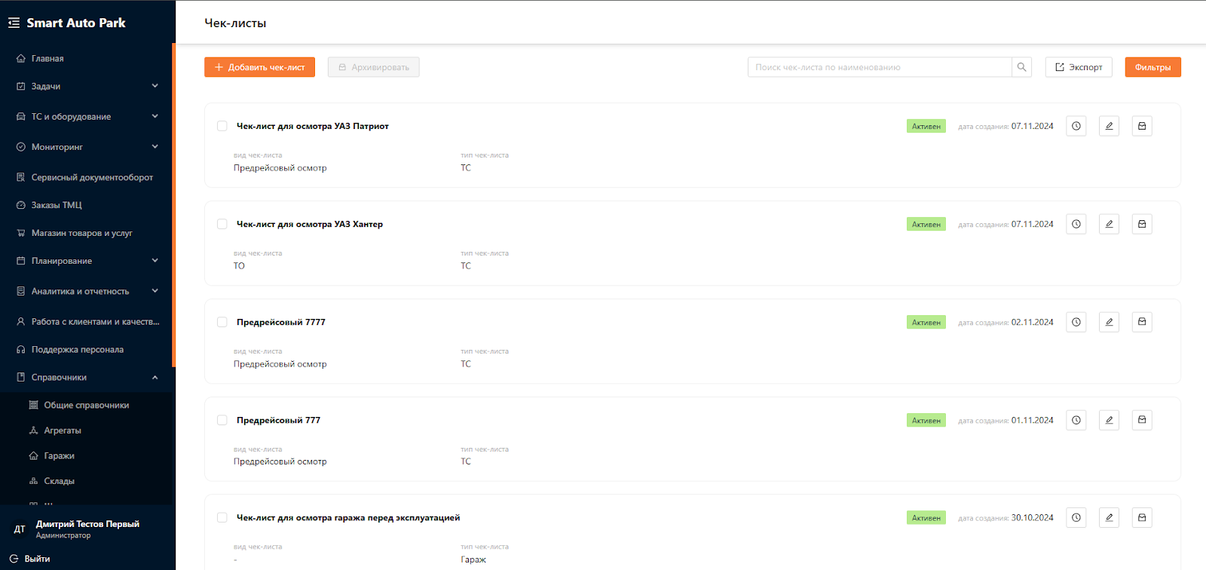Screen dimensions: 1206x570
Task: Click archive icon for Предрейсовый 7777 checklist
Action: (1142, 323)
